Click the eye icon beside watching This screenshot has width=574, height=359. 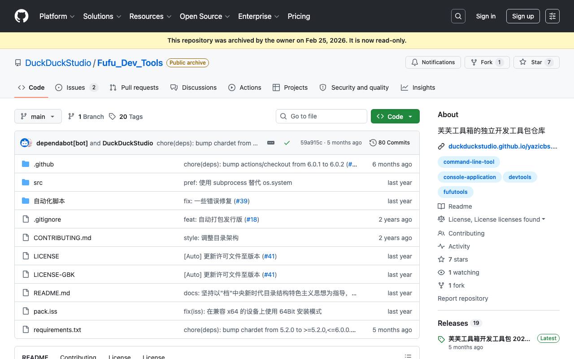441,272
